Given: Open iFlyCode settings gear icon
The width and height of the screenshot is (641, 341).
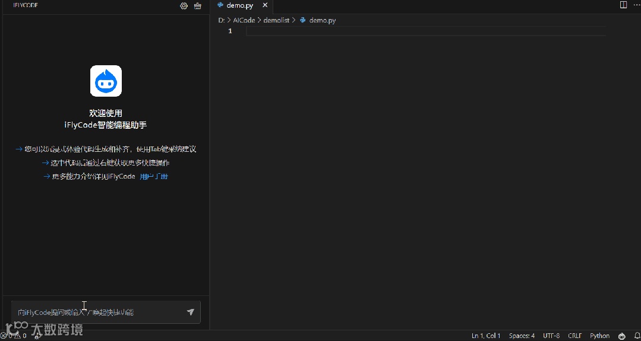Looking at the screenshot, I should pyautogui.click(x=184, y=6).
